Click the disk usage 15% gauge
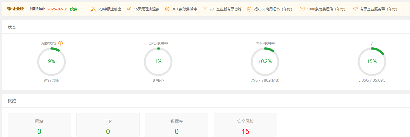Viewport: 410px width, 137px height. click(x=372, y=62)
